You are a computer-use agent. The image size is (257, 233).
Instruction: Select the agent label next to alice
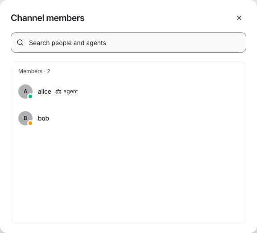point(70,92)
